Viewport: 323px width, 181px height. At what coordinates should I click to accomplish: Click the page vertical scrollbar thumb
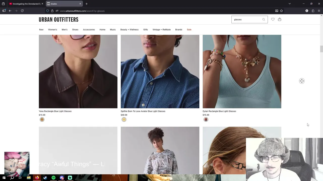click(321, 49)
